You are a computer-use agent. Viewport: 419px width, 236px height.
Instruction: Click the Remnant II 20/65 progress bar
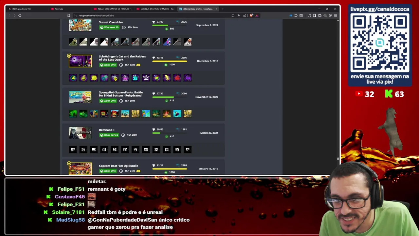(170, 133)
